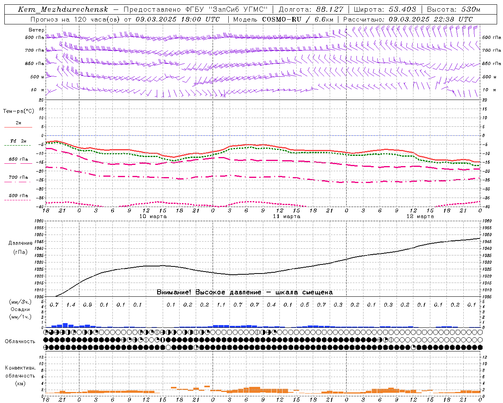Screen dimensions: 503x403
Task: Click the Облачность cloud cover label
Action: click(20, 341)
